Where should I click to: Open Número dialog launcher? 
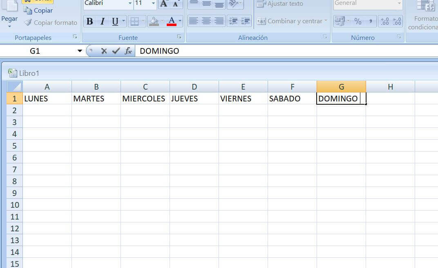pos(399,37)
